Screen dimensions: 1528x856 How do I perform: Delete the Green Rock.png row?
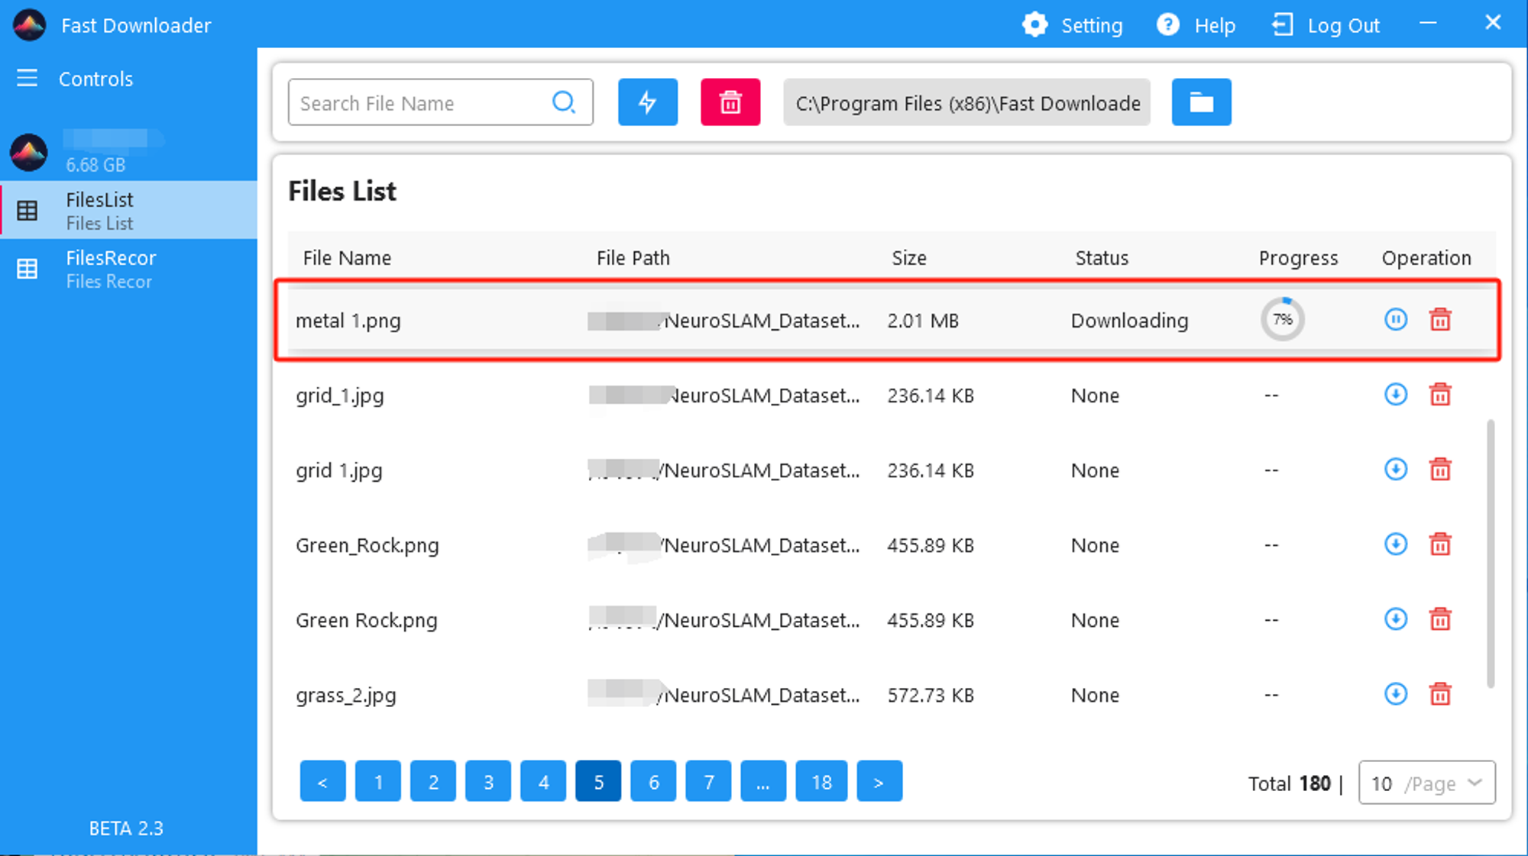click(1440, 619)
